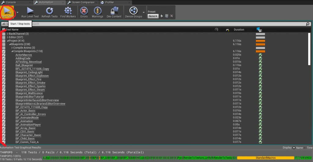This screenshot has height=162, width=313.
Task: Click the smoke test column header icon
Action: [216, 30]
